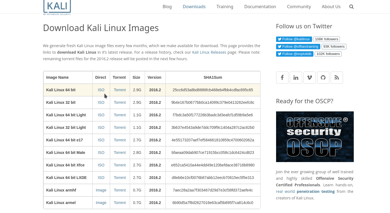390x213 pixels.
Task: Follow @offsectraining on Twitter
Action: [x=298, y=47]
